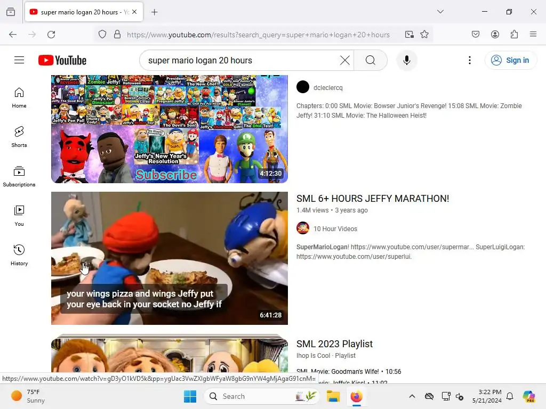The height and width of the screenshot is (409, 546).
Task: Open the dcleclercq channel link
Action: 328,88
